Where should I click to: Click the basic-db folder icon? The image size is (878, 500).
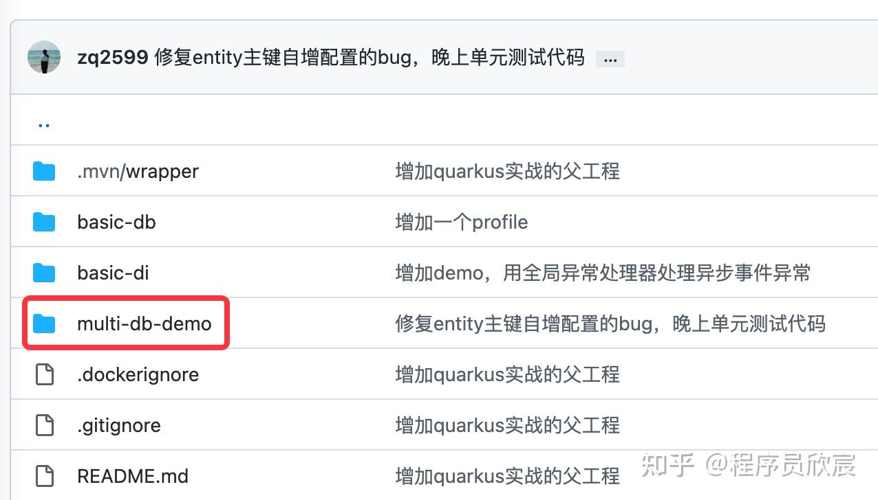click(x=44, y=222)
